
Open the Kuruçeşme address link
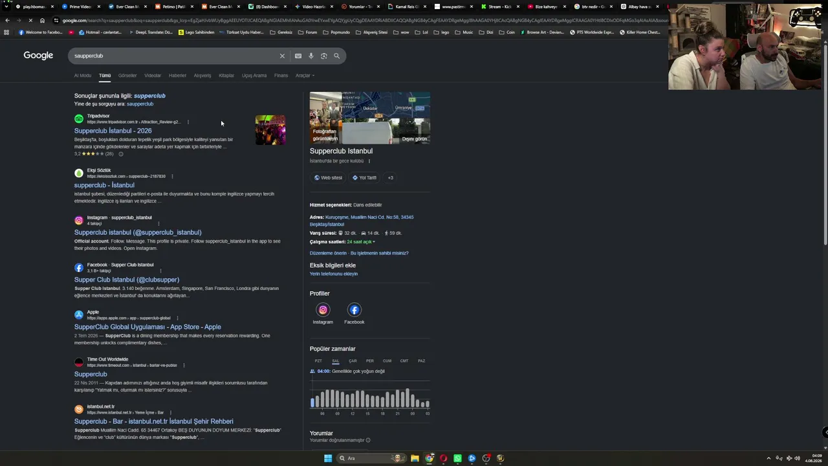362,221
